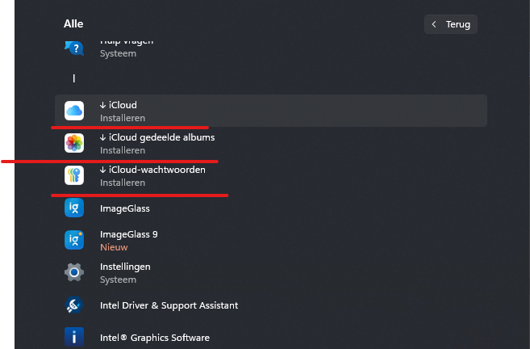Image resolution: width=530 pixels, height=349 pixels.
Task: Open the ImageGlass 9 Nieuw entry
Action: tap(271, 240)
